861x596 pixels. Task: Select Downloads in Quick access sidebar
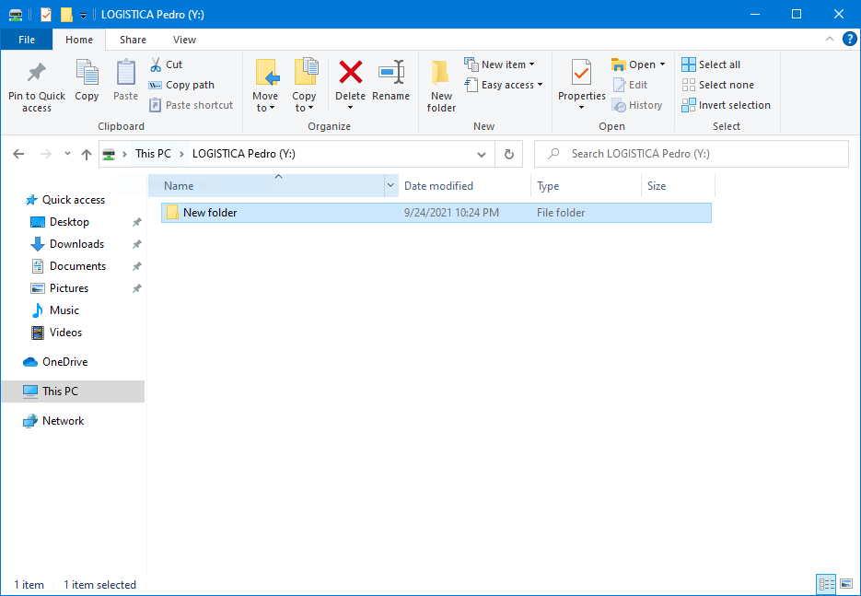tap(76, 244)
